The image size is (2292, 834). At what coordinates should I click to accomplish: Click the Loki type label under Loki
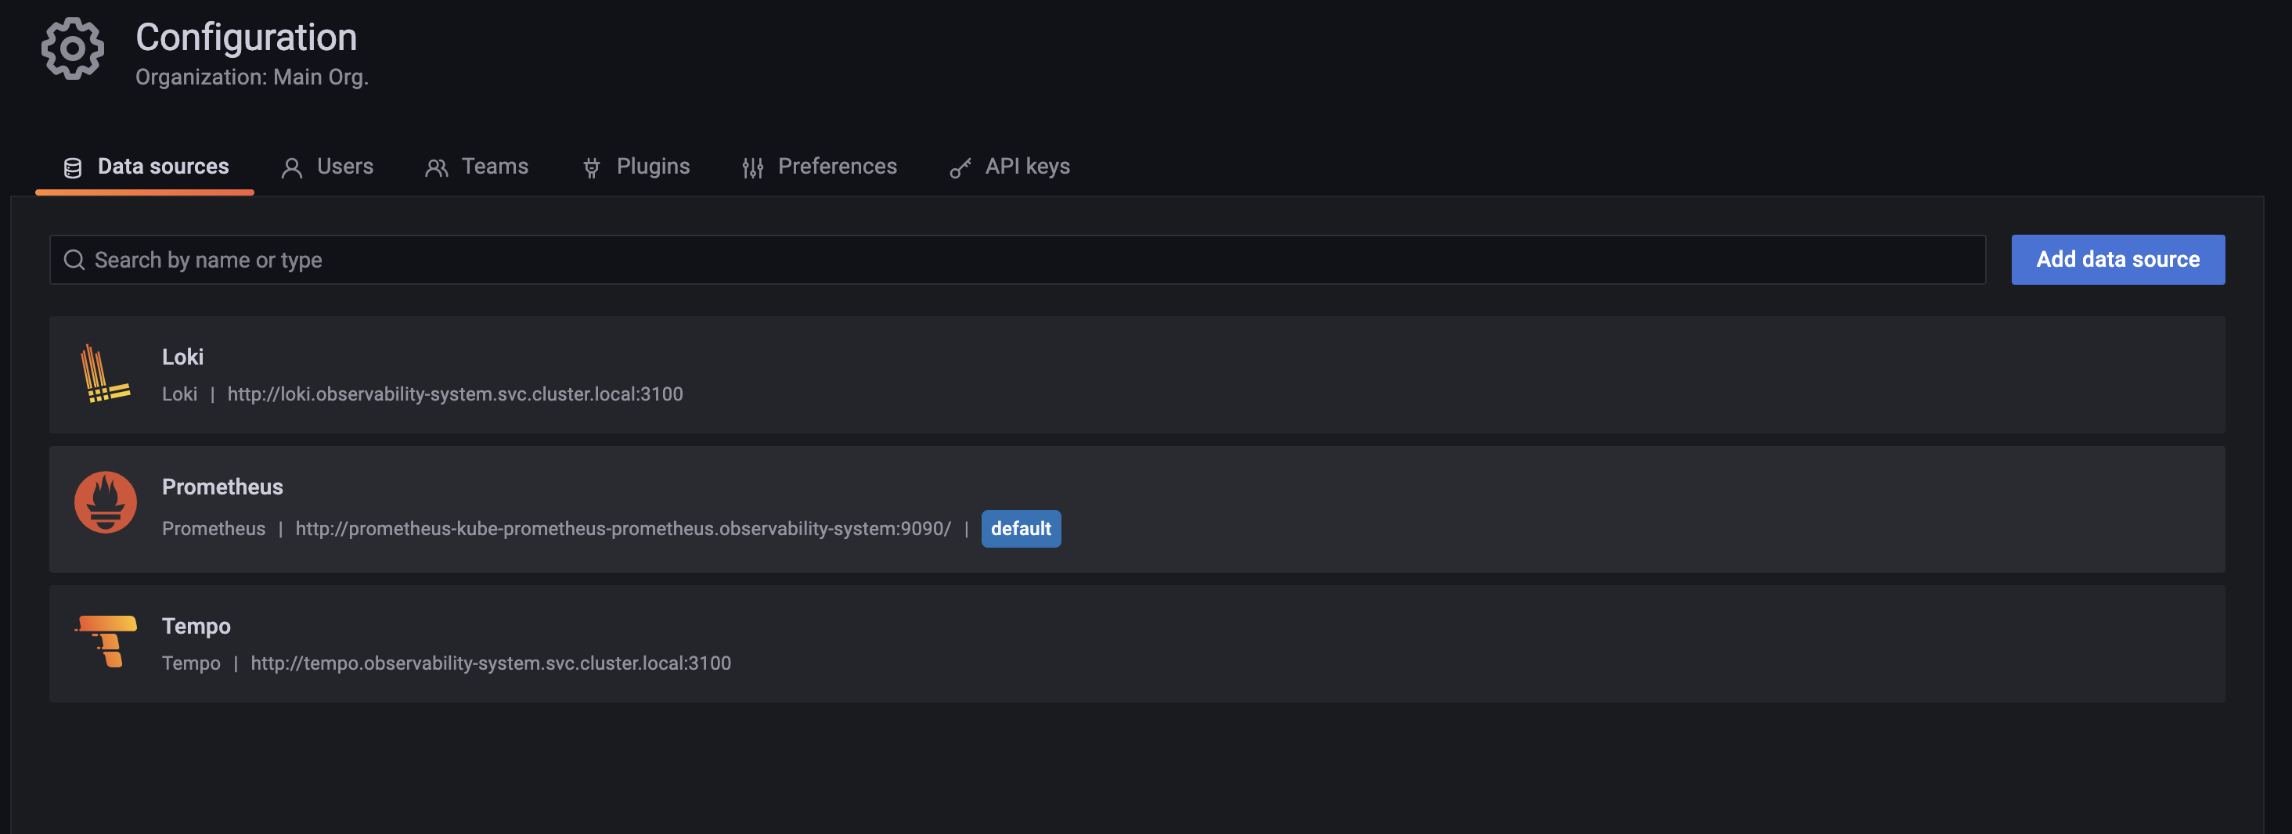[x=180, y=394]
